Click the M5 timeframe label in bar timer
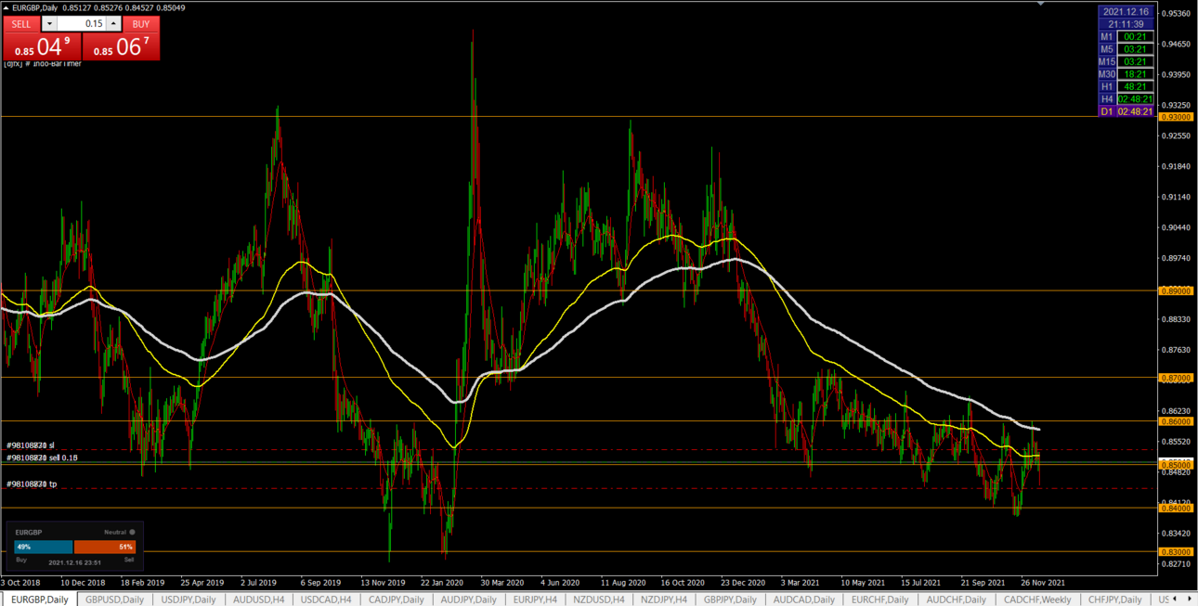The image size is (1198, 606). pyautogui.click(x=1106, y=49)
